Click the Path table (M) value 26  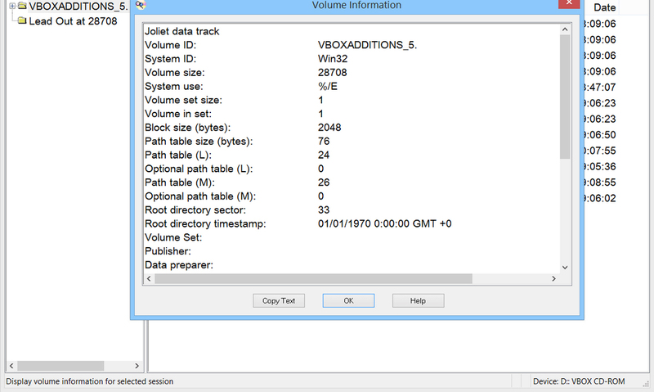pyautogui.click(x=324, y=182)
